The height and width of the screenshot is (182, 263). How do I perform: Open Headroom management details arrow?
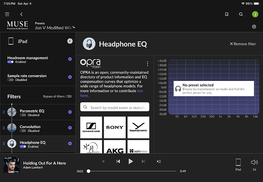(x=70, y=59)
